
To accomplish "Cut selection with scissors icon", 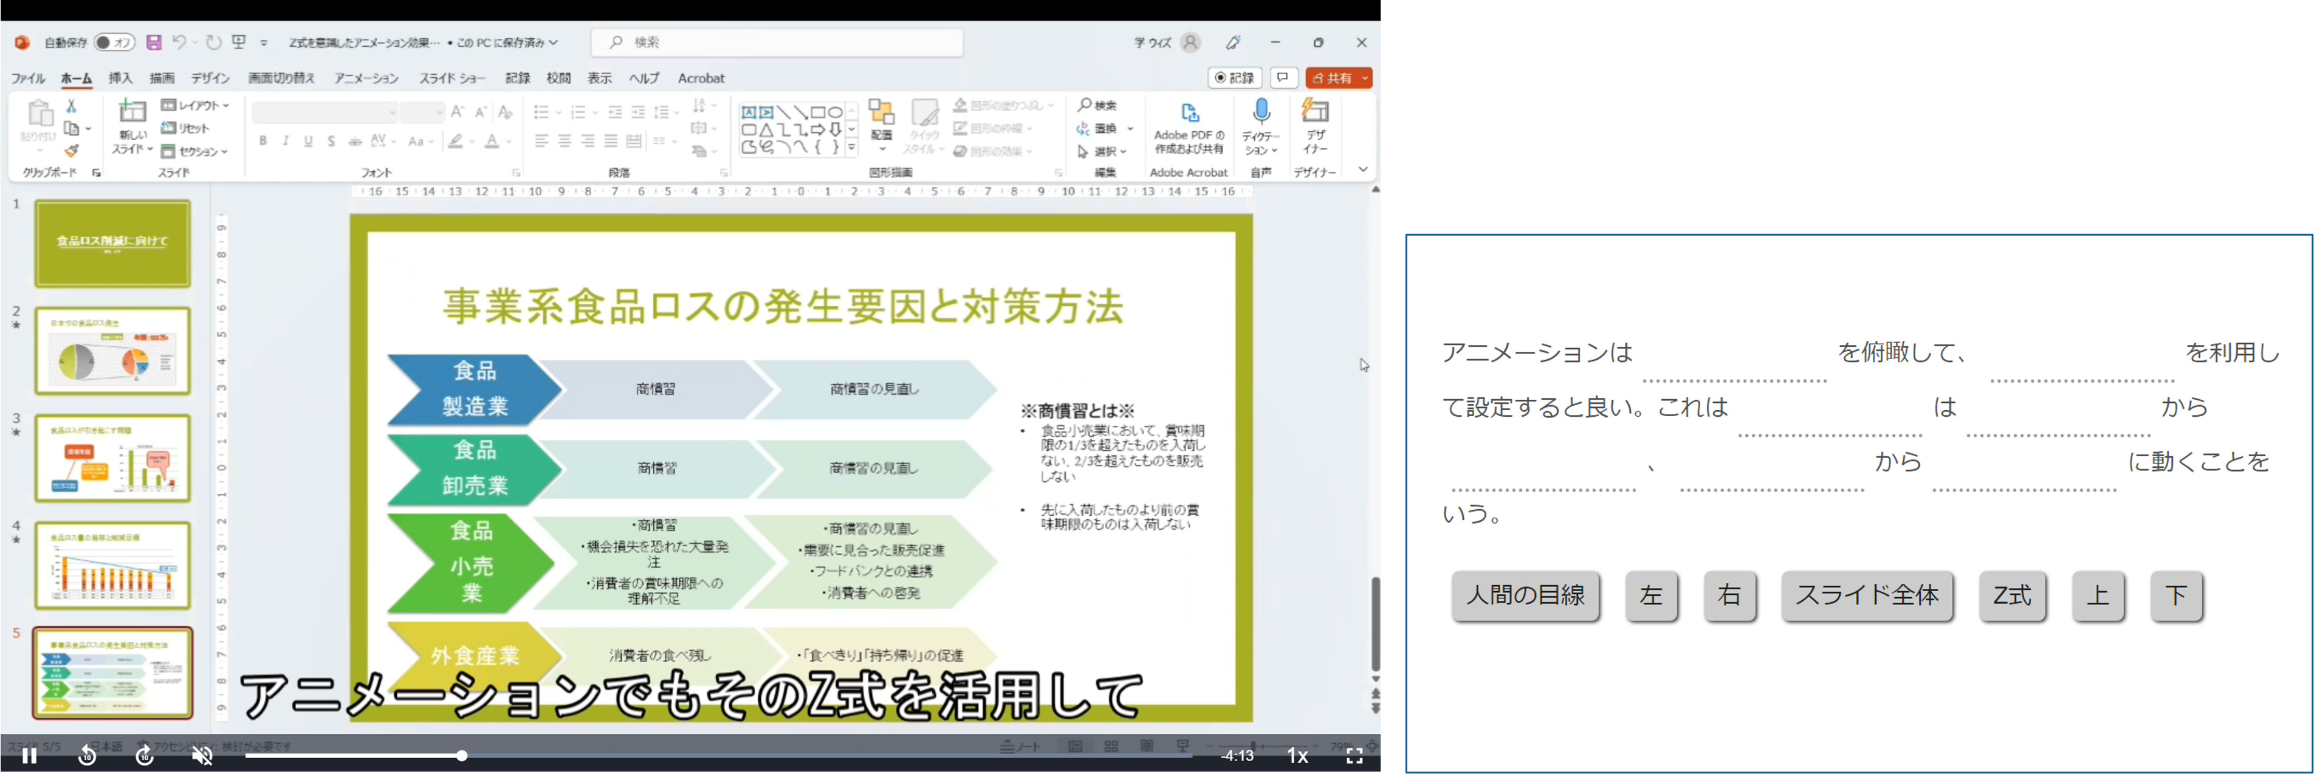I will [72, 106].
